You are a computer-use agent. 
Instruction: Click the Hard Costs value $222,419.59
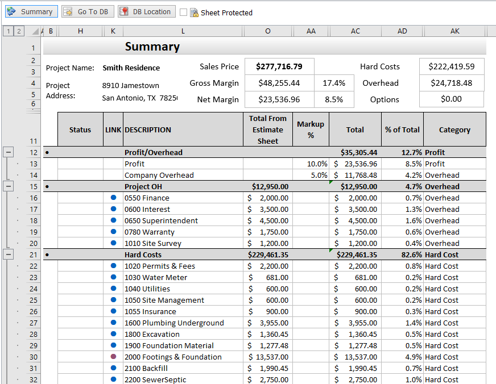coord(452,66)
